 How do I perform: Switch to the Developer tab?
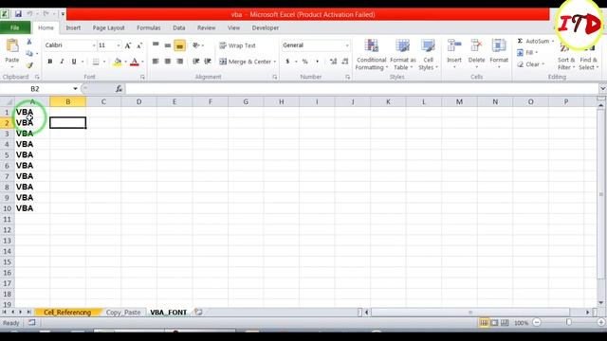[x=266, y=27]
